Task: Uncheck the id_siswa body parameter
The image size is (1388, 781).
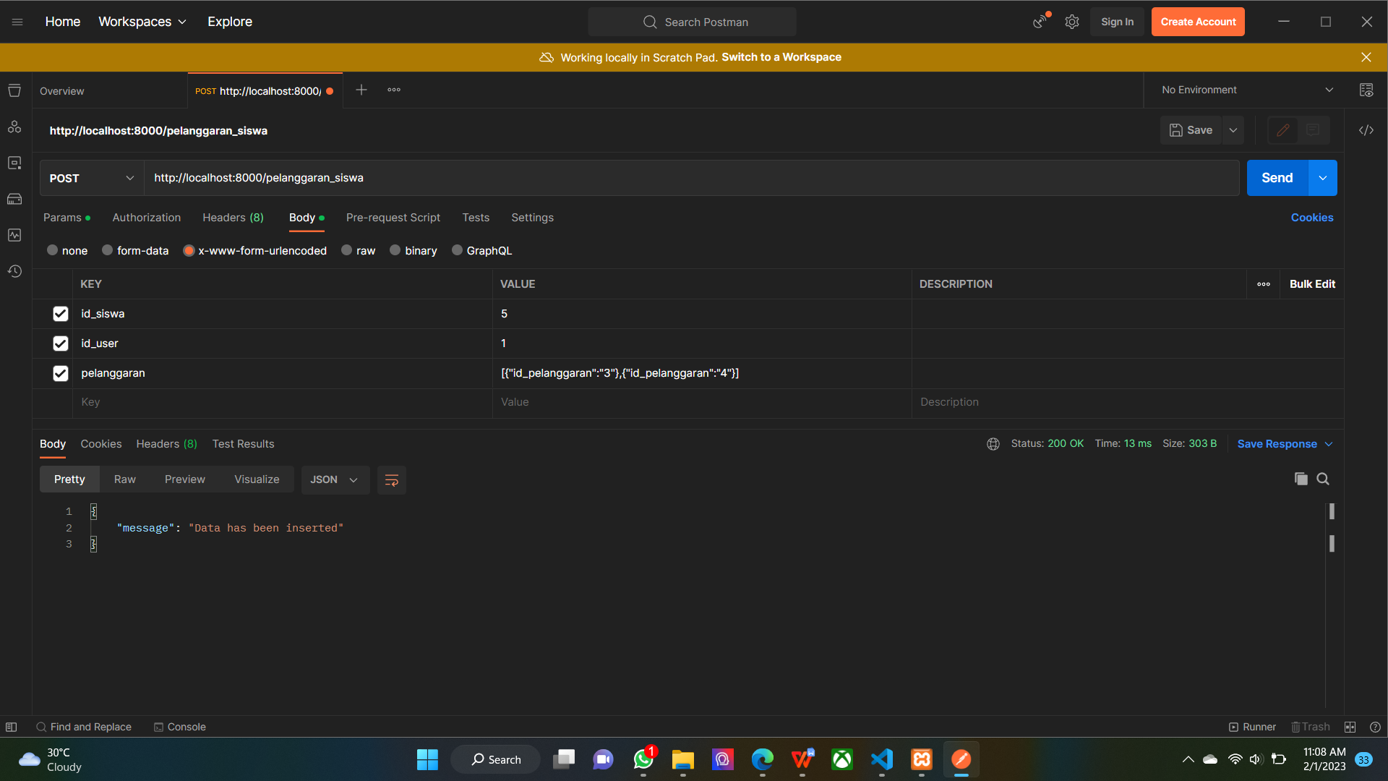Action: tap(60, 313)
